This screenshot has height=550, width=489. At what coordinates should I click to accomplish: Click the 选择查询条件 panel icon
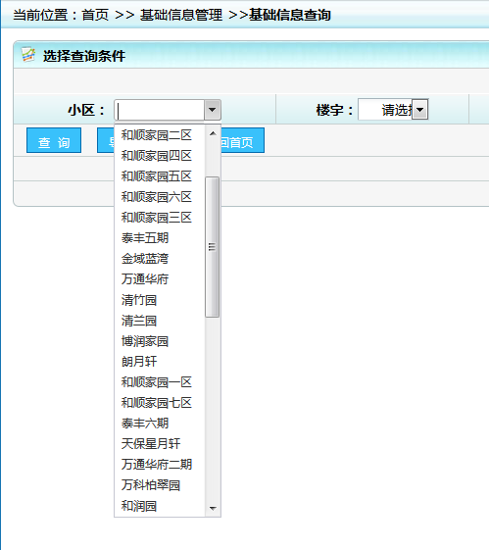28,55
